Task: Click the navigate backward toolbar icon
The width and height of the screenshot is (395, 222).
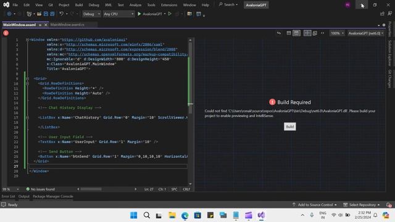Action: [x=9, y=14]
